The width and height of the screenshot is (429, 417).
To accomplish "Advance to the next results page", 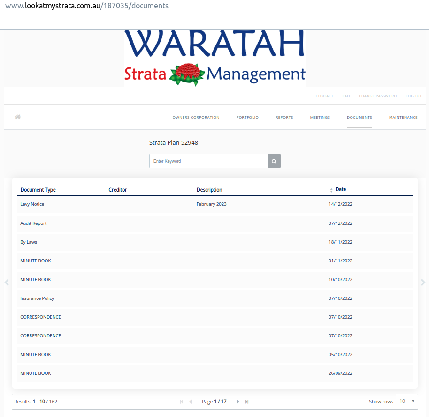I will click(238, 402).
